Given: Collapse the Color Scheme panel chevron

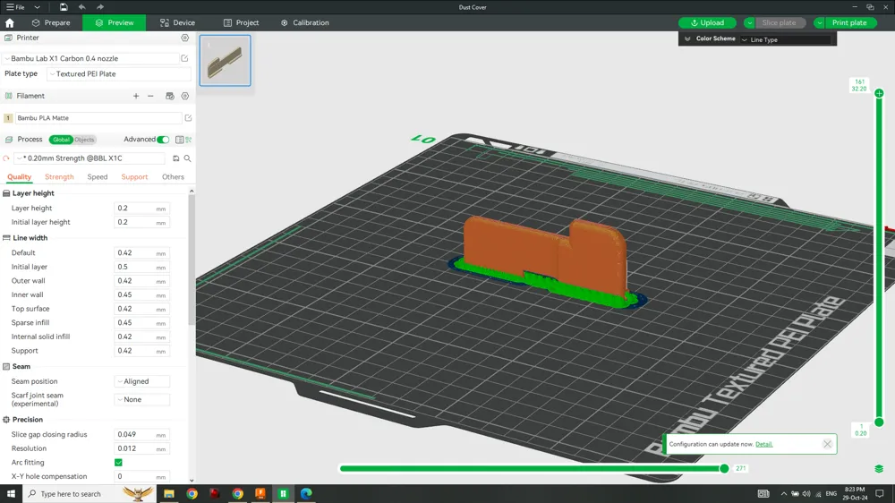Looking at the screenshot, I should (x=687, y=38).
